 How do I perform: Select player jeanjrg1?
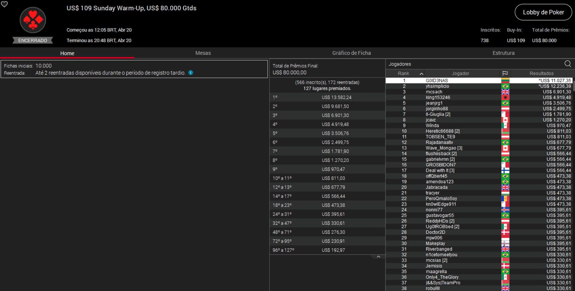coord(479,103)
